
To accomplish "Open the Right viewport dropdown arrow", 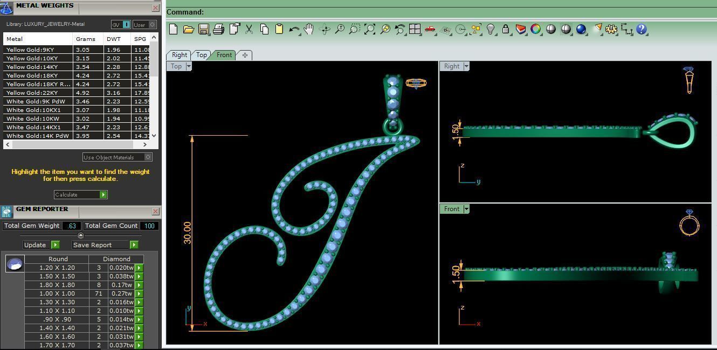I will point(466,66).
